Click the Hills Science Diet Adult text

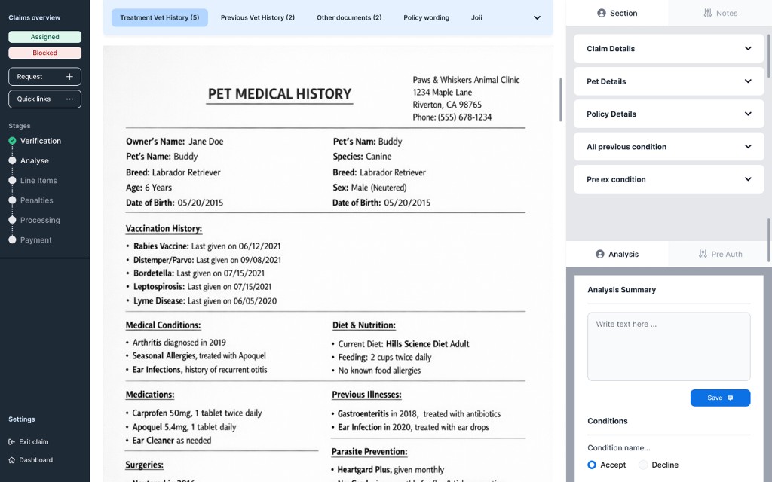point(427,344)
